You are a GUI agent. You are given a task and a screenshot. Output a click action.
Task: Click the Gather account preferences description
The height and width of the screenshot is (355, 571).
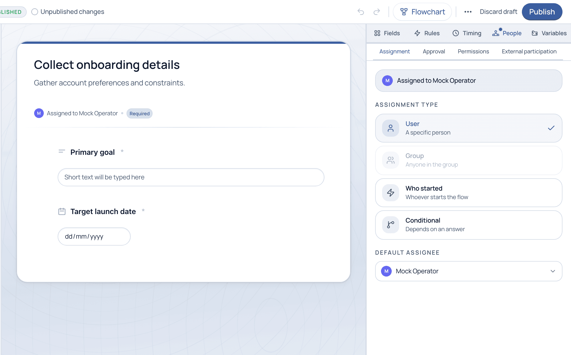109,83
